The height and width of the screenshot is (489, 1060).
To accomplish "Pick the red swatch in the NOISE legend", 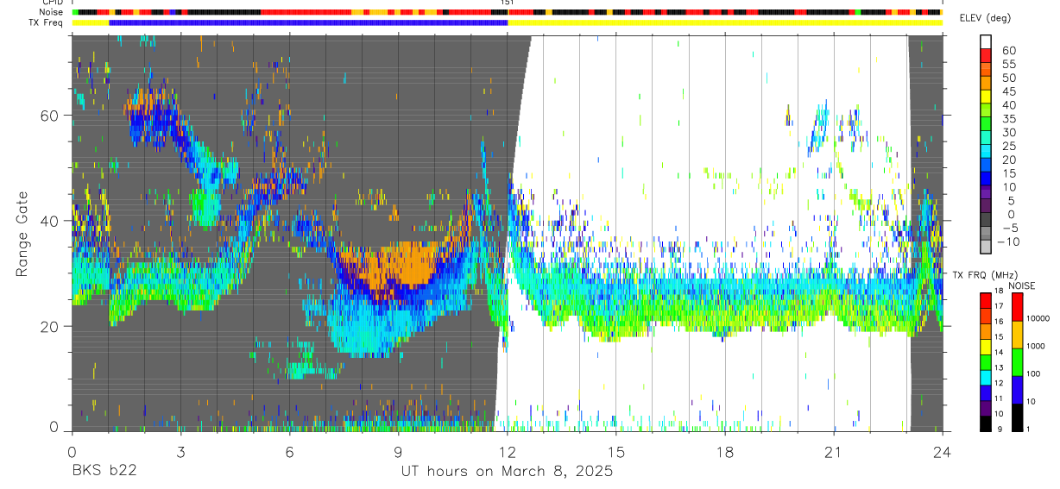I will click(1018, 307).
